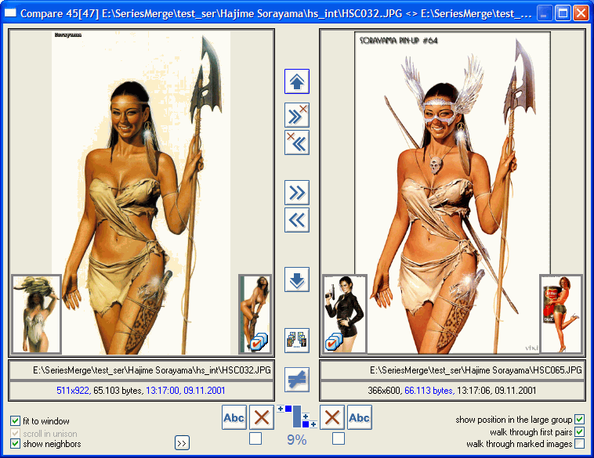Viewport: 594px width, 458px height.
Task: Click the 511x922 dimensions text
Action: point(74,390)
